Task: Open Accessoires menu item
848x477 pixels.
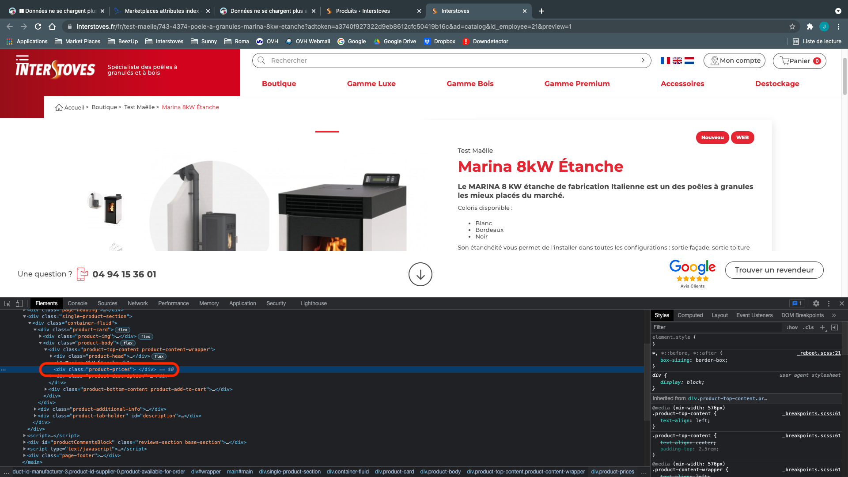Action: 682,83
